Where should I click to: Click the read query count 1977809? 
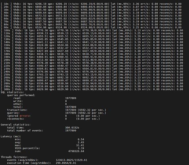[71, 98]
